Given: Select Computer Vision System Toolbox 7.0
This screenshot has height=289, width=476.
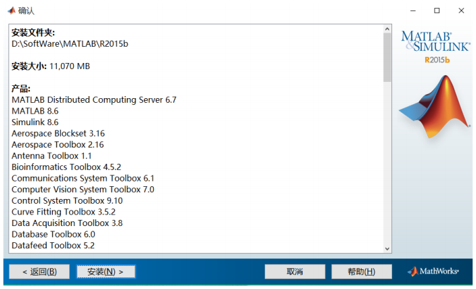Looking at the screenshot, I should click(83, 190).
